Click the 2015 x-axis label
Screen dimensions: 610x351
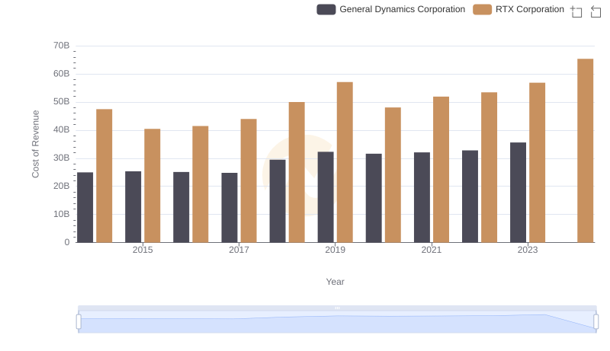point(143,250)
